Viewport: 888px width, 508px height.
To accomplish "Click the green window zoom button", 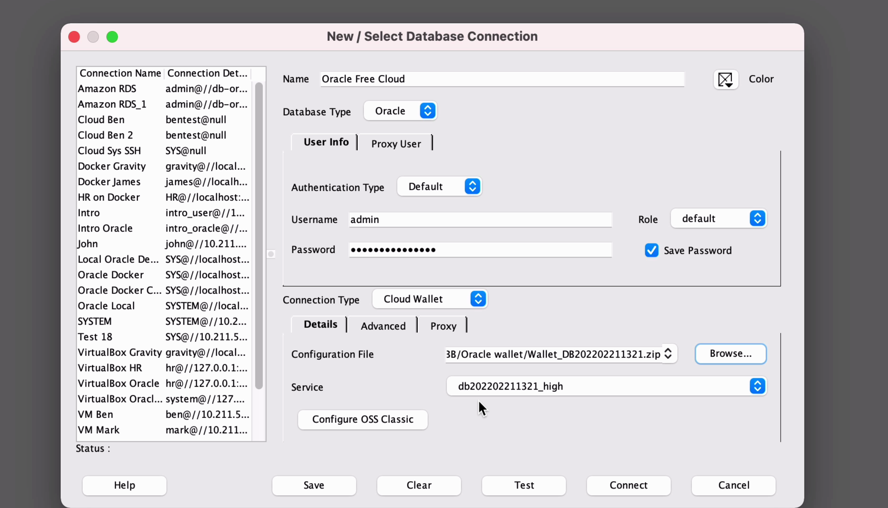I will [x=112, y=37].
